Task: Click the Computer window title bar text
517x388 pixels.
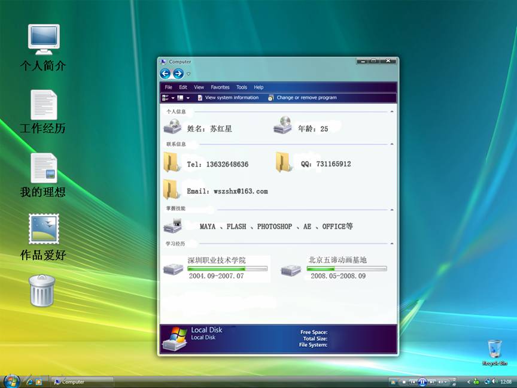Action: 180,62
